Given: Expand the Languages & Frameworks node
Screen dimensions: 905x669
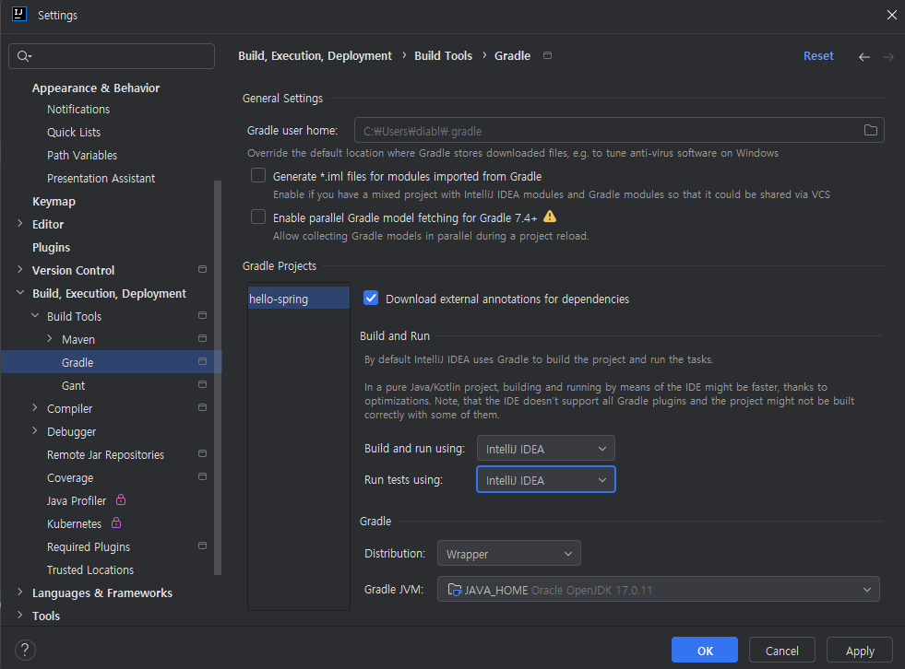Looking at the screenshot, I should 20,593.
